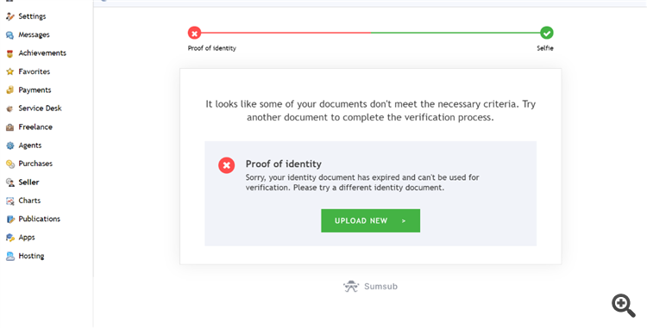Click the Payments coin icon
The height and width of the screenshot is (328, 647).
click(9, 90)
